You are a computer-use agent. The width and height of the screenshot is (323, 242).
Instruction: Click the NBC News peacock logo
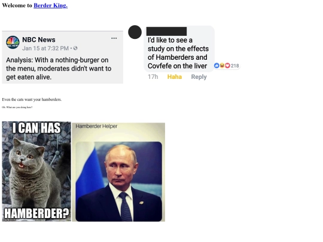[x=13, y=42]
